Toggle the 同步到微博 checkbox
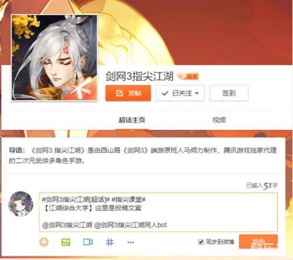The height and width of the screenshot is (260, 293). [201, 242]
